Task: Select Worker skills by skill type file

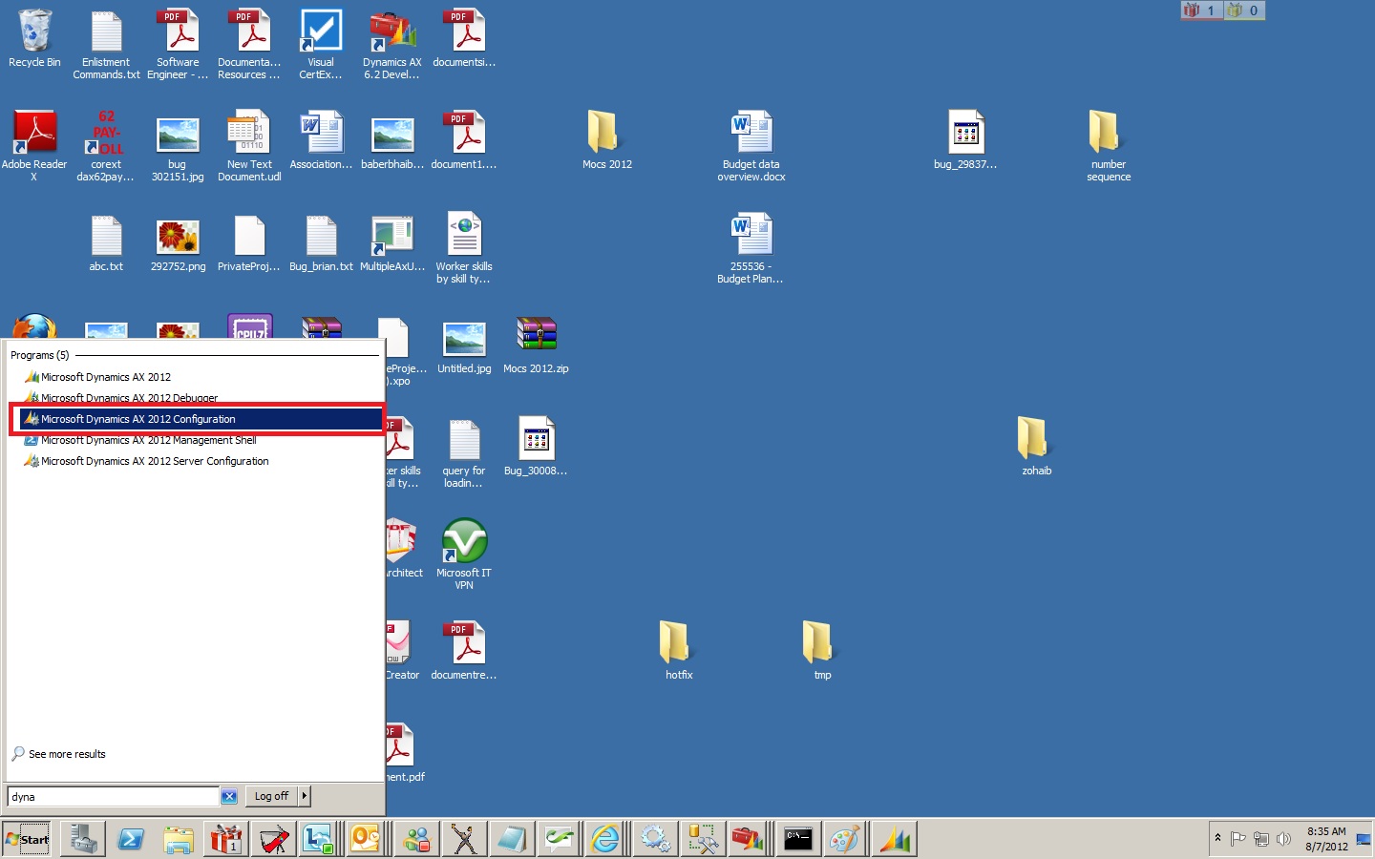Action: click(464, 248)
